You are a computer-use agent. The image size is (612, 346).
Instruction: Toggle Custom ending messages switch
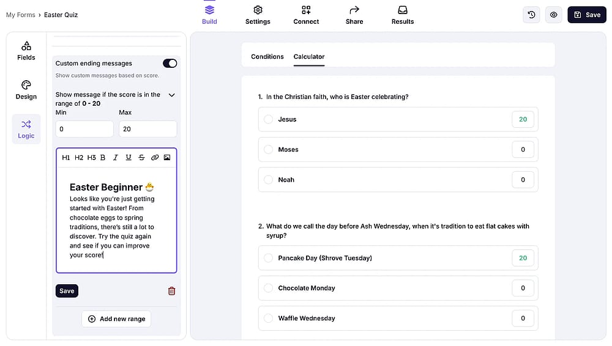[x=170, y=63]
